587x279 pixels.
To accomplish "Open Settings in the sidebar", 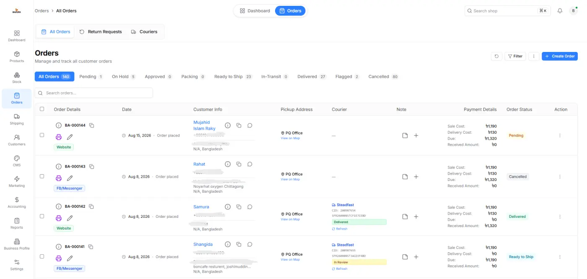I will tap(17, 265).
